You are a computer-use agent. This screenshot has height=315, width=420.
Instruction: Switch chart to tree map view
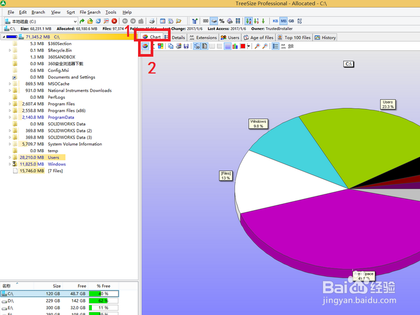point(161,46)
